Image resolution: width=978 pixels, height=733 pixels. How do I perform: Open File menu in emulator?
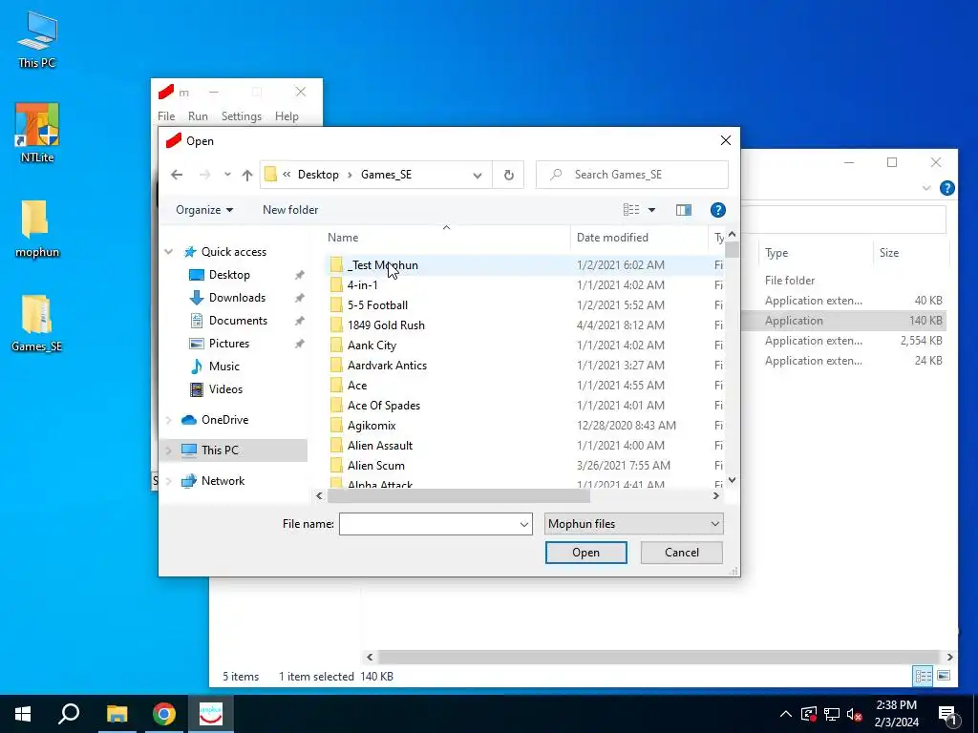pos(166,116)
